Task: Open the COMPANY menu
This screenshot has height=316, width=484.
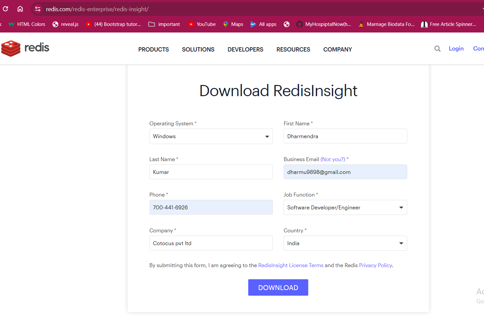Action: click(337, 50)
